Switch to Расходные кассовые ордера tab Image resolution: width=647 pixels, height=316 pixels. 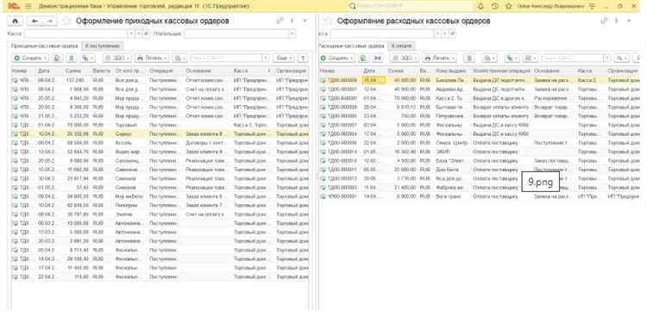tap(352, 46)
